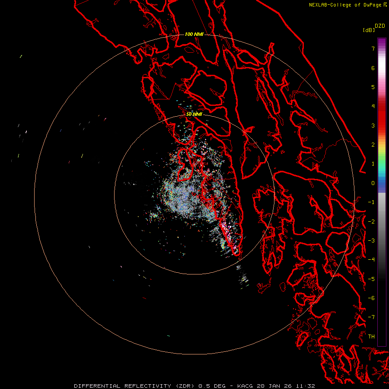Click the Differential Reflectivity caption at bottom
Viewport: 389px width, 389px height.
click(194, 386)
